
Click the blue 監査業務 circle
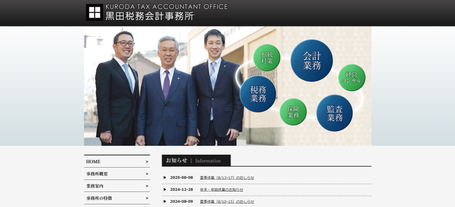334,113
